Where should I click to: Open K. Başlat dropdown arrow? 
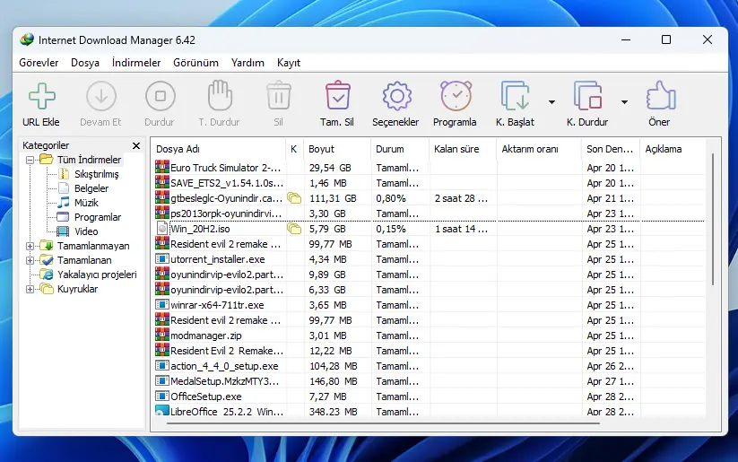pos(551,101)
